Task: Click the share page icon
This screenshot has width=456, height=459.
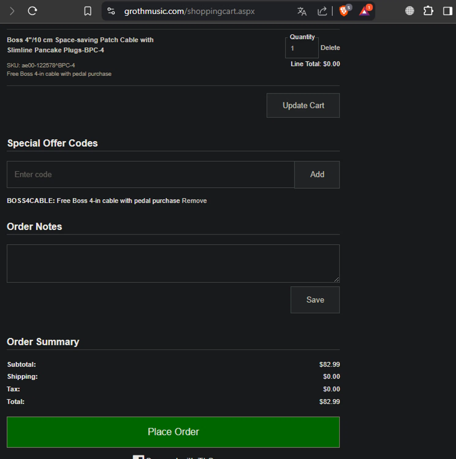Action: coord(322,11)
